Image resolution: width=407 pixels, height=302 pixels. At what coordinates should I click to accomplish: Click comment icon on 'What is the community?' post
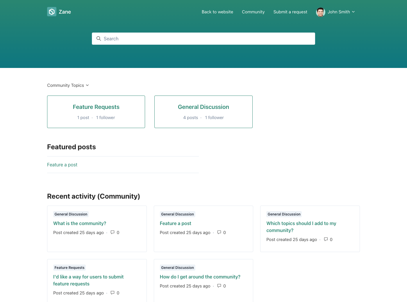113,232
